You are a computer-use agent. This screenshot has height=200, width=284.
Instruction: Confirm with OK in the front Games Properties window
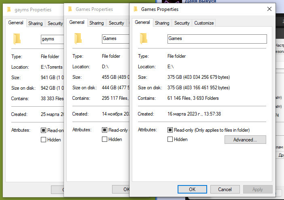click(192, 189)
